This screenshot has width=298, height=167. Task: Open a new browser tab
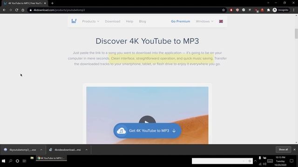click(x=52, y=3)
